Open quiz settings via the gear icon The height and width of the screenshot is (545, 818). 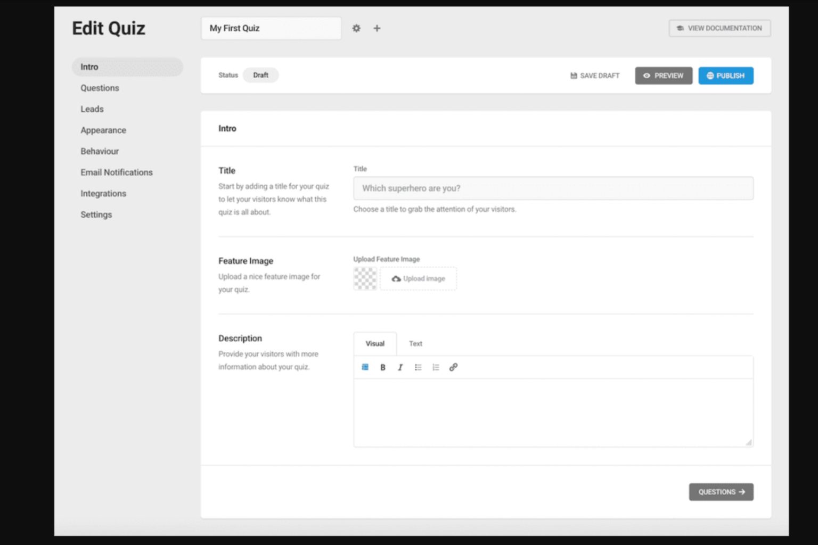(356, 28)
